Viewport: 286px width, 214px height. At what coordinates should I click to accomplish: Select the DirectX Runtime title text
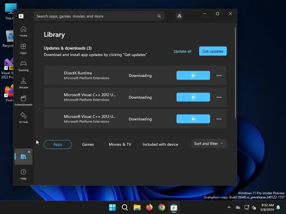(x=78, y=73)
